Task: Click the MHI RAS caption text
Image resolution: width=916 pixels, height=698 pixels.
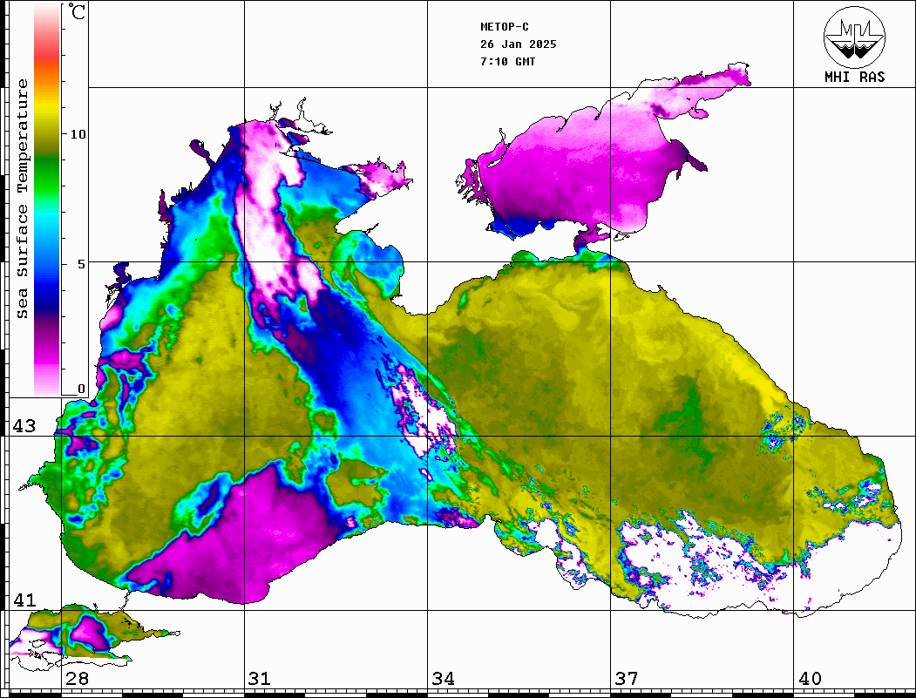Action: point(854,77)
